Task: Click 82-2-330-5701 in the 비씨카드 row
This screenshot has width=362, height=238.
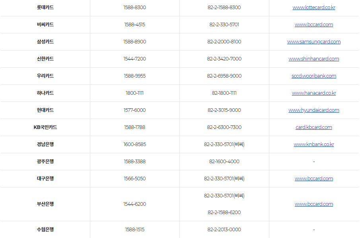Action: pyautogui.click(x=224, y=25)
